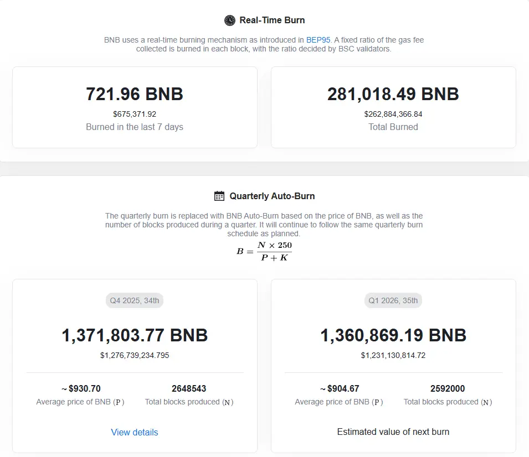
Task: Click the Burned in the last 7 days label
Action: pyautogui.click(x=135, y=127)
